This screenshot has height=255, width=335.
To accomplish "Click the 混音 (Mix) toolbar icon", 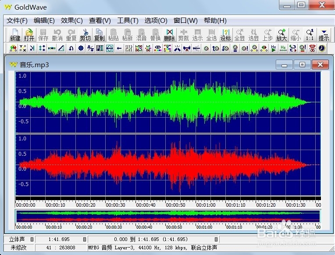I will click(141, 35).
